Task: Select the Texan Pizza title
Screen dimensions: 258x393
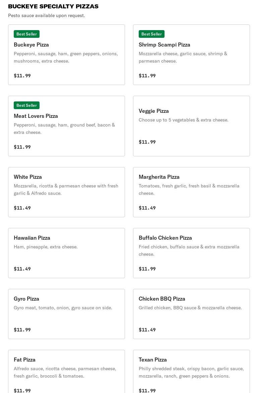Action: point(153,360)
